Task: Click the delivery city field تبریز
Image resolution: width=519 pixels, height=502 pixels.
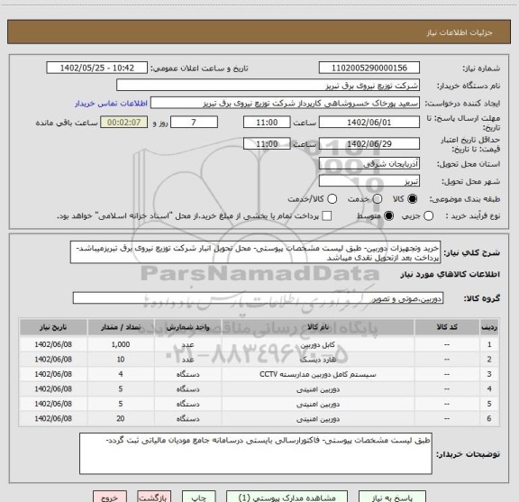Action: pyautogui.click(x=369, y=181)
